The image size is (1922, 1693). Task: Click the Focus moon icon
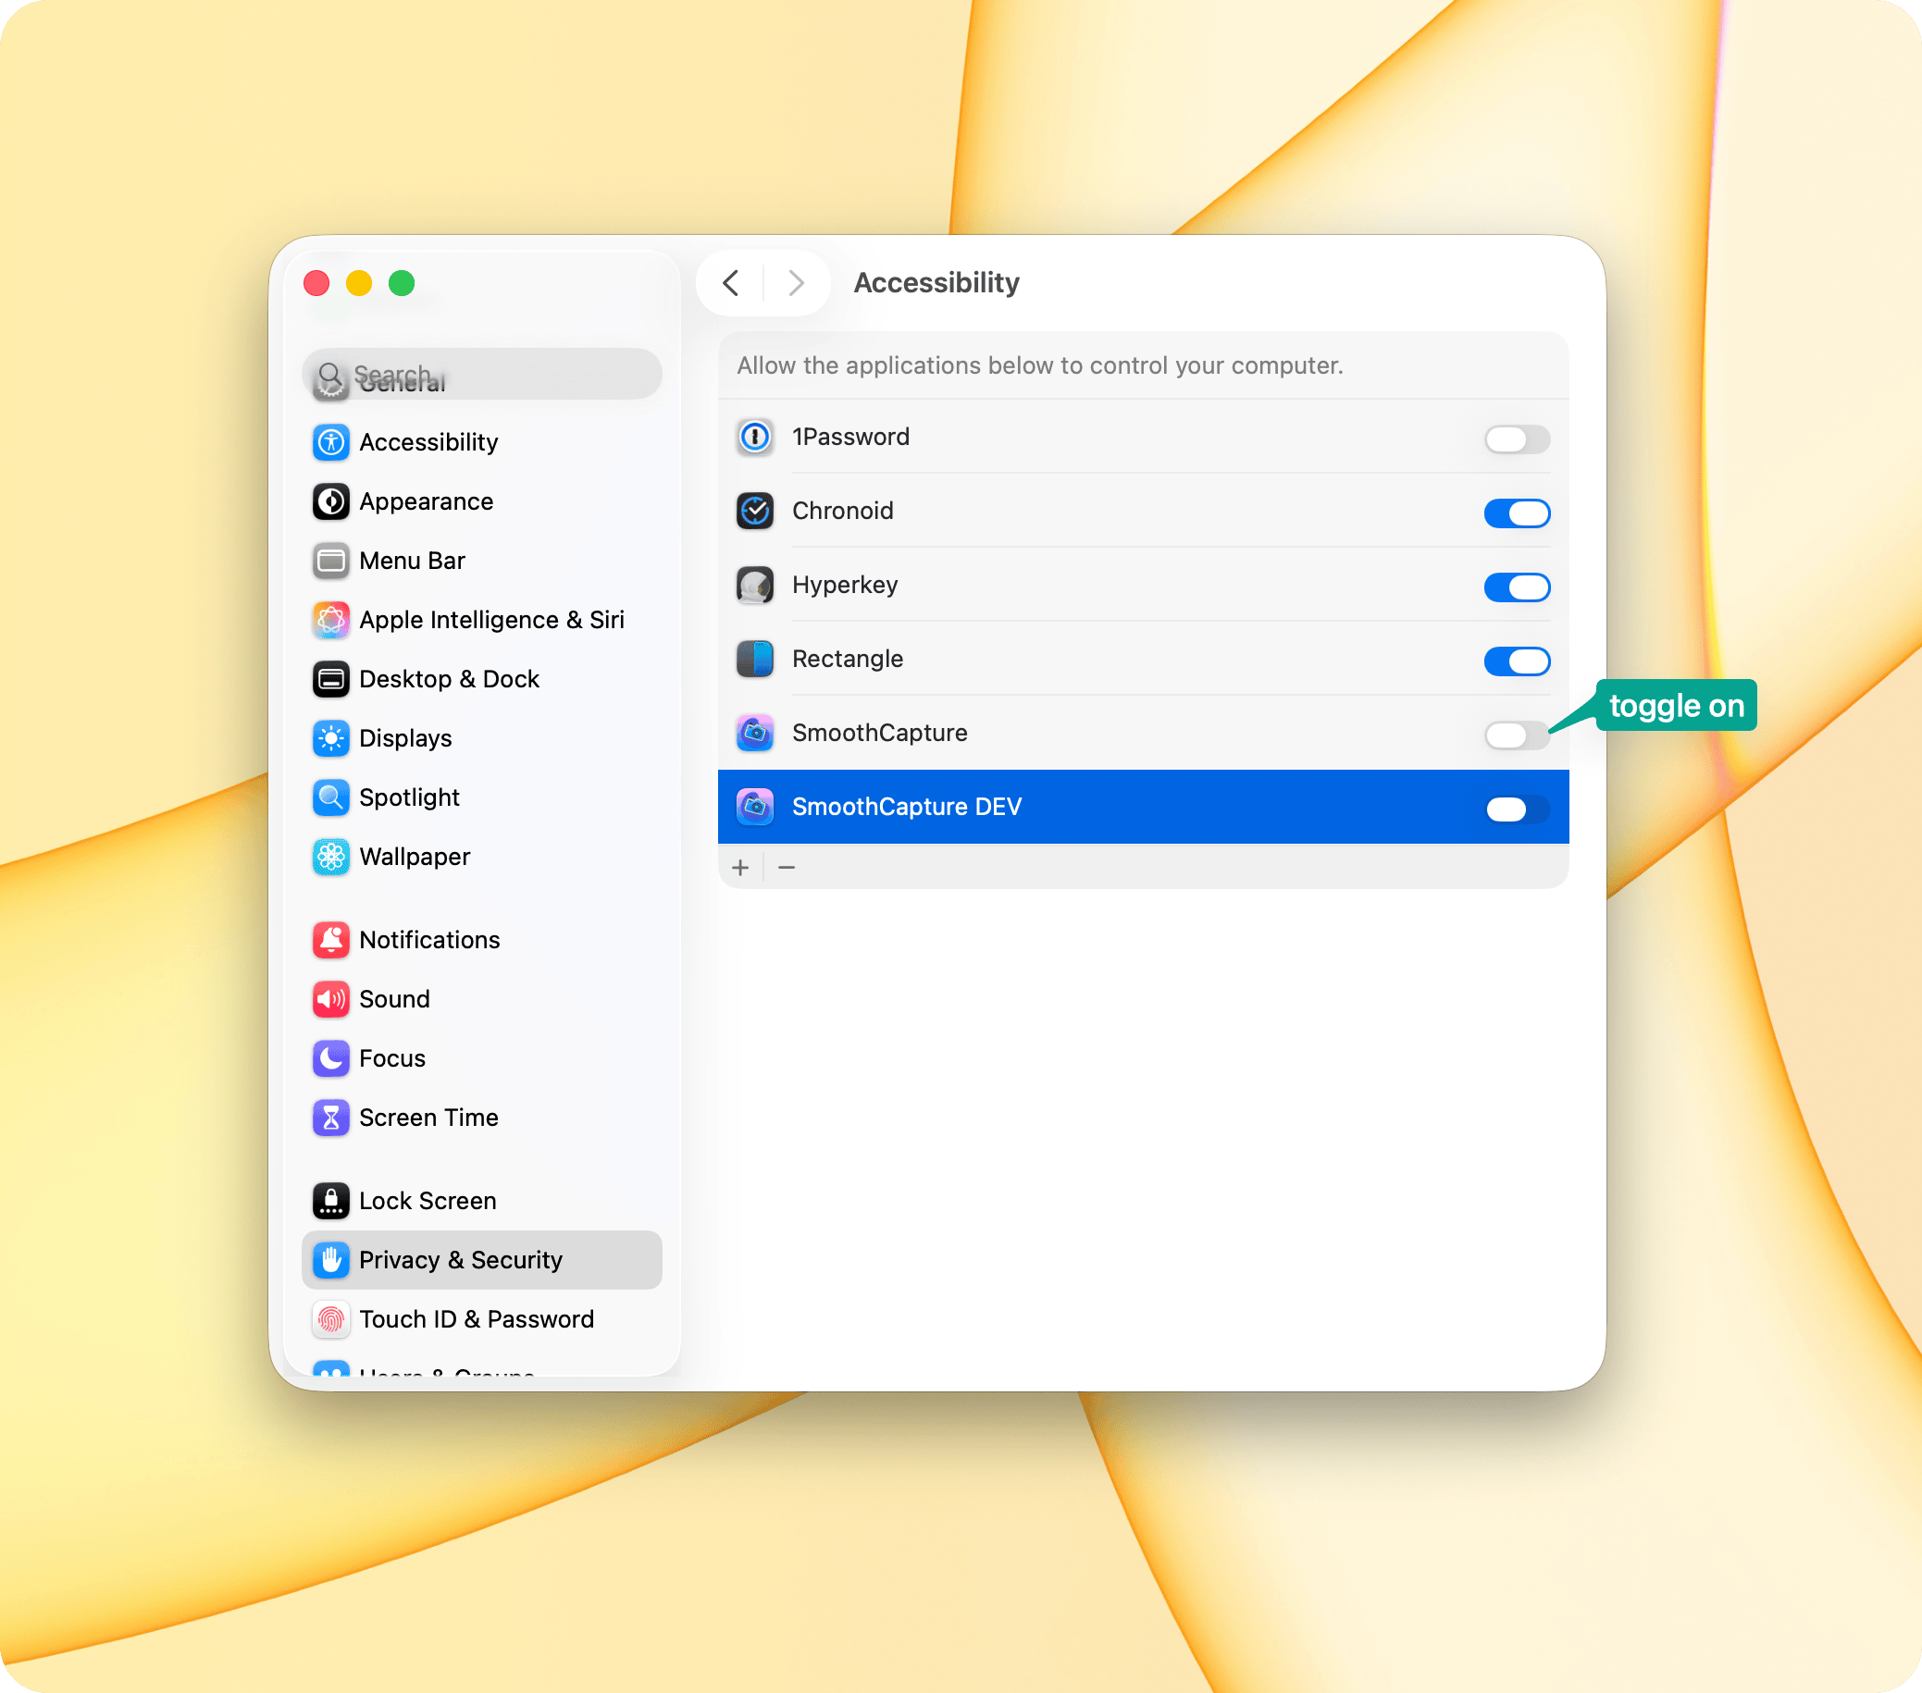point(331,1058)
